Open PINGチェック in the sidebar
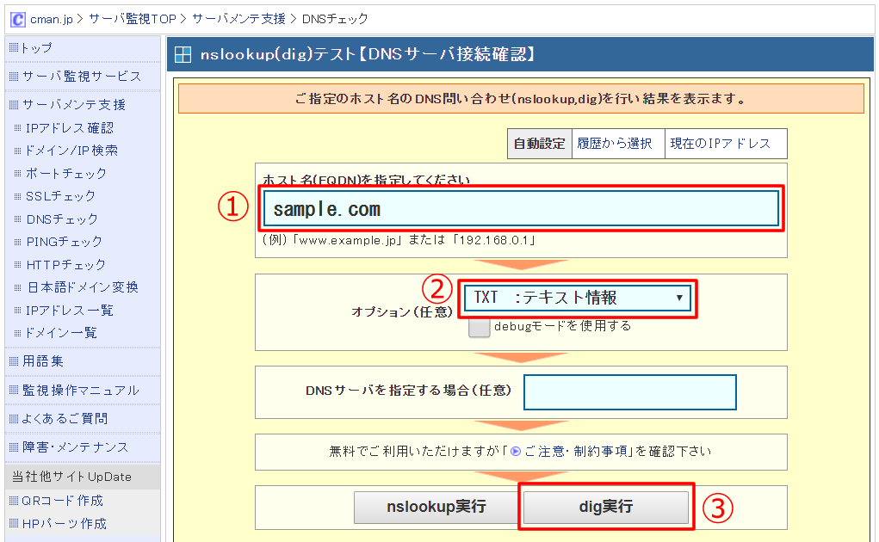This screenshot has height=542, width=879. point(65,242)
